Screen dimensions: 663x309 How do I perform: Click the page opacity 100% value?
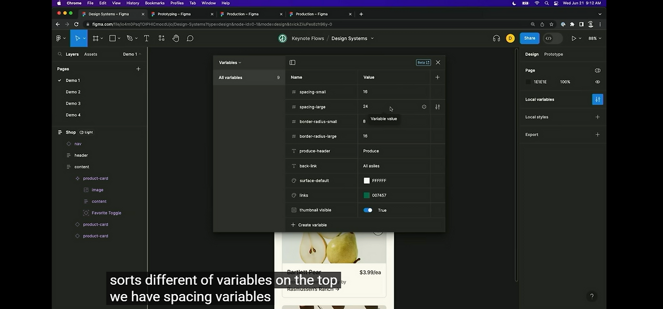[x=565, y=82]
